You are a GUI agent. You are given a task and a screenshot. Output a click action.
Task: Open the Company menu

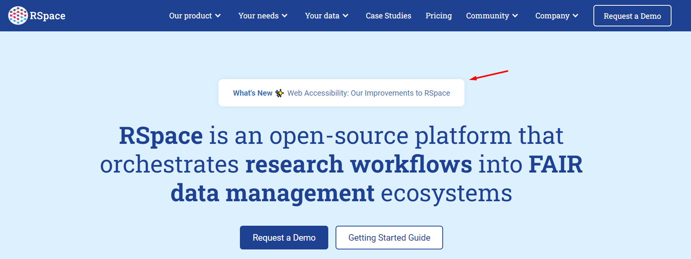click(x=552, y=16)
